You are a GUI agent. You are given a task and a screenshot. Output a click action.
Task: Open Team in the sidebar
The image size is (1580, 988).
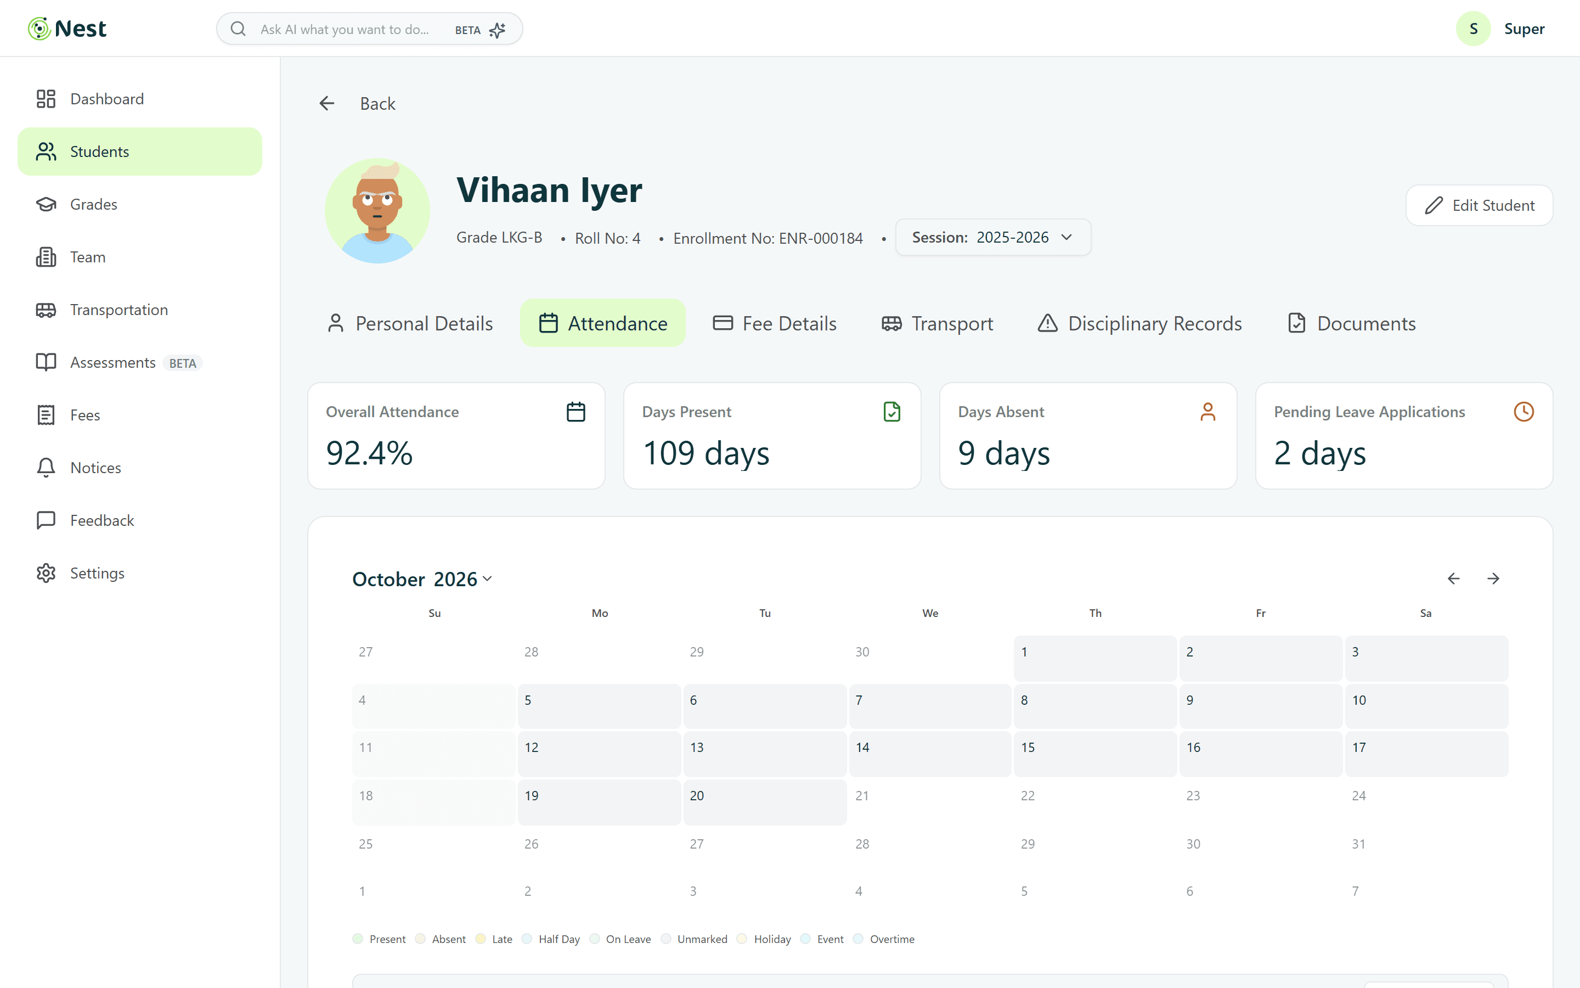click(x=140, y=257)
